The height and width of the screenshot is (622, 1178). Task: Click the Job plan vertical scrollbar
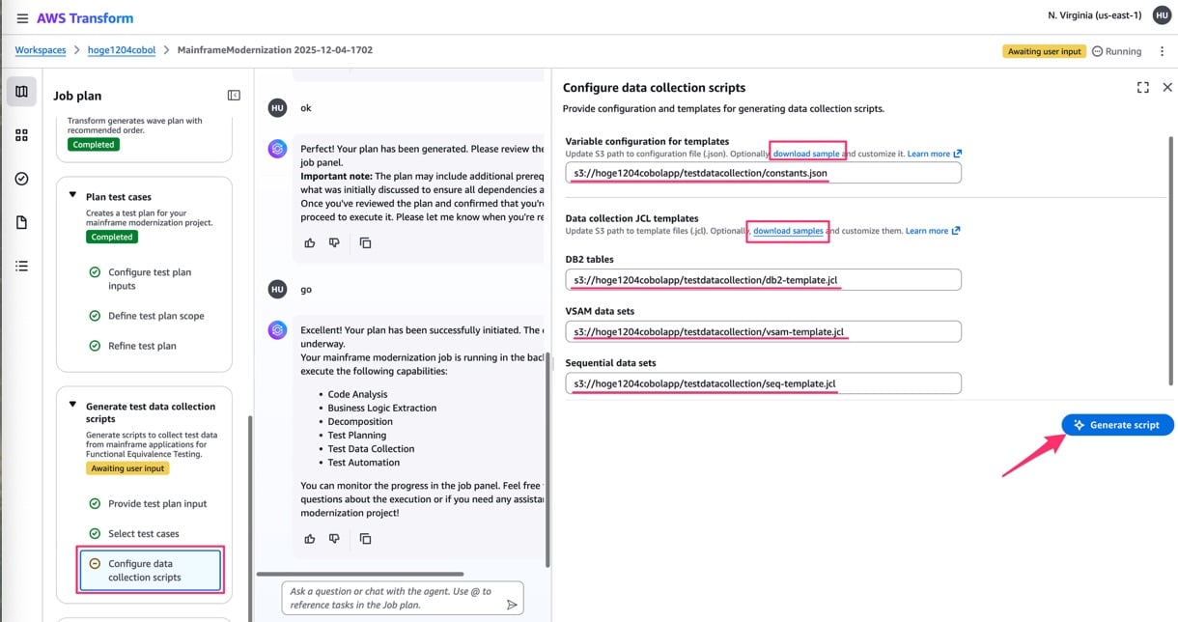pyautogui.click(x=250, y=519)
